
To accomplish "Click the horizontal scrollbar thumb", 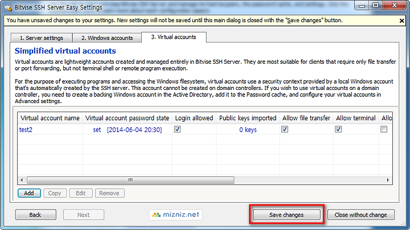I will pyautogui.click(x=130, y=180).
